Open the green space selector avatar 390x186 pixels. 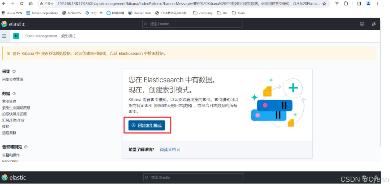[16, 36]
